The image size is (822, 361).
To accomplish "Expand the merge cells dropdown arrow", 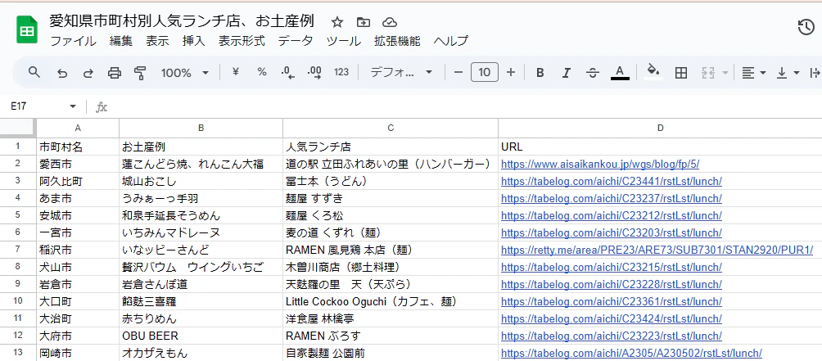I will click(x=725, y=73).
